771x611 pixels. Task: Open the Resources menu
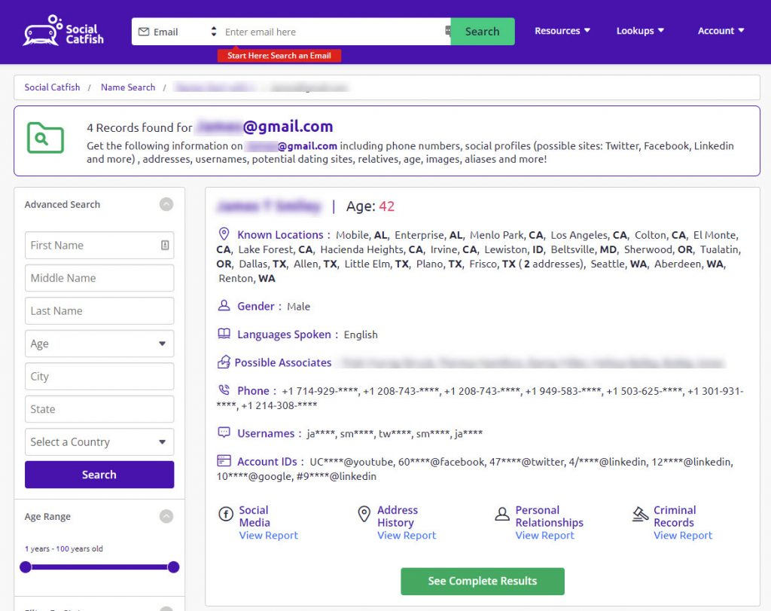tap(562, 30)
